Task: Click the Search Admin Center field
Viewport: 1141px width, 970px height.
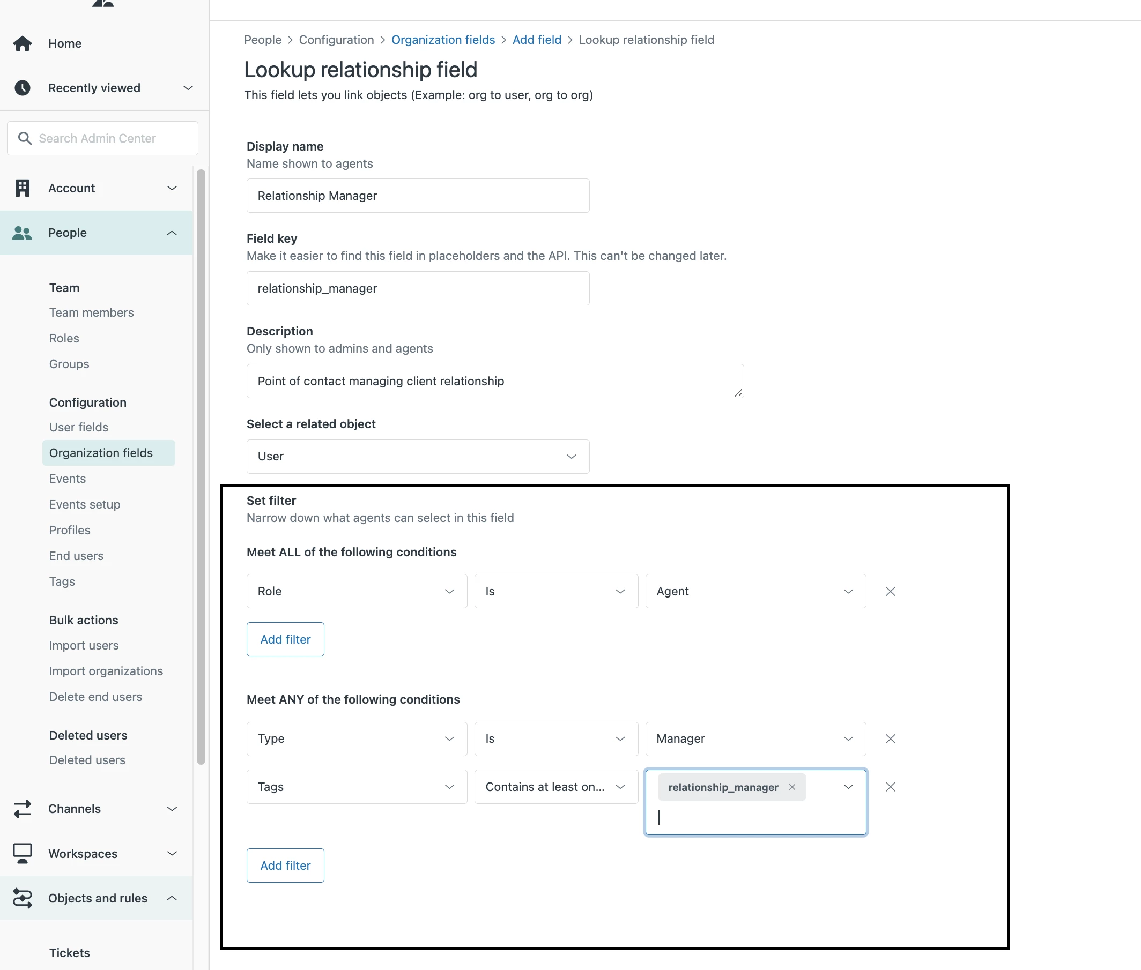Action: tap(103, 138)
